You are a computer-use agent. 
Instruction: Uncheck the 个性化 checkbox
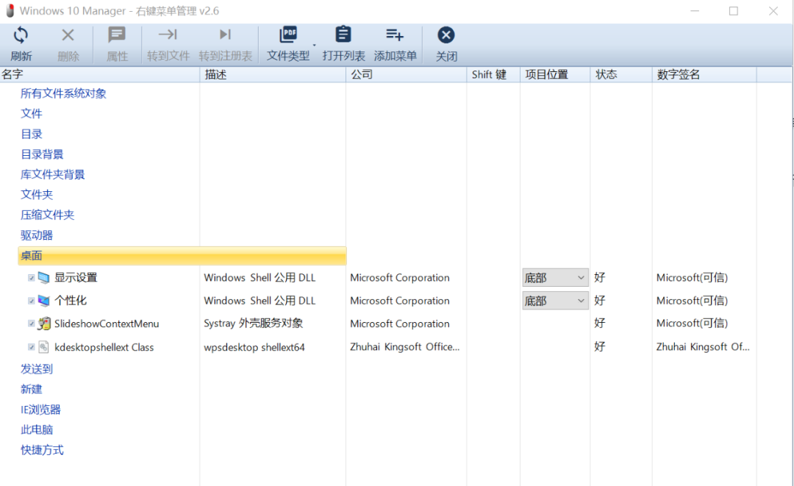point(32,301)
